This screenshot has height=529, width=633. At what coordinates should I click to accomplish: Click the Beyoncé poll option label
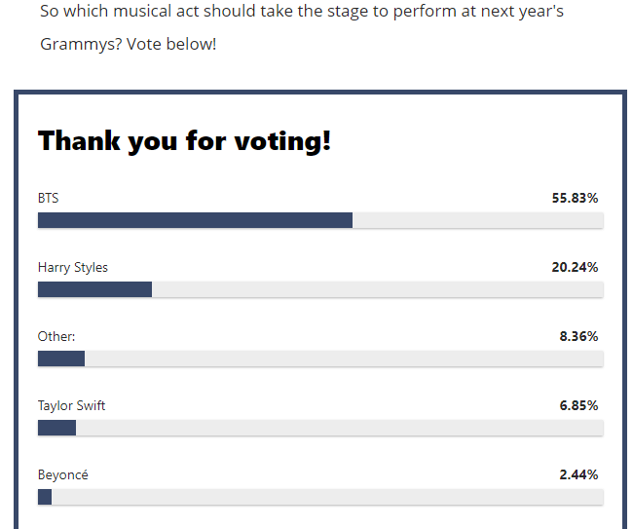tap(63, 474)
